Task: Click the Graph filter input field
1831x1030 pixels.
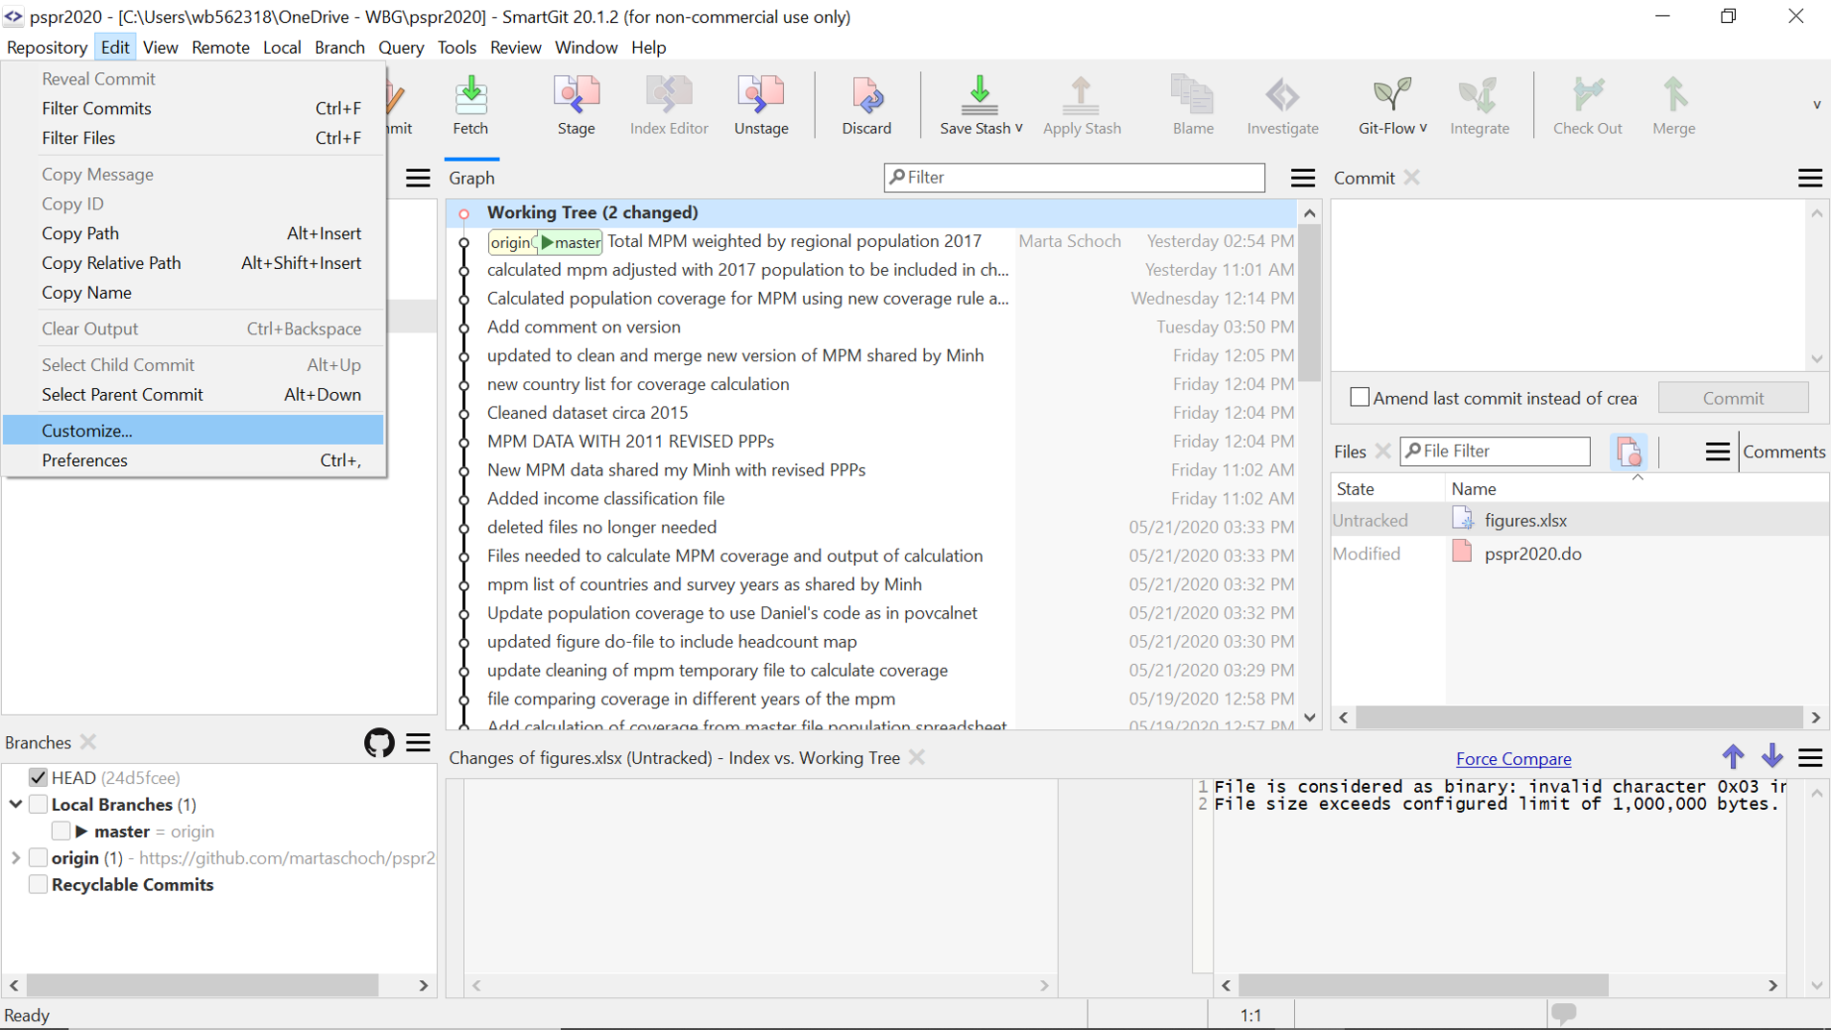Action: pyautogui.click(x=1074, y=177)
